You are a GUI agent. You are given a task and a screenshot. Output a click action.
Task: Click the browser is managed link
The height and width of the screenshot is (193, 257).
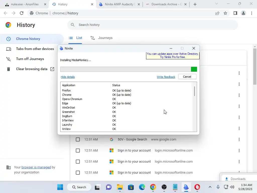point(36,167)
